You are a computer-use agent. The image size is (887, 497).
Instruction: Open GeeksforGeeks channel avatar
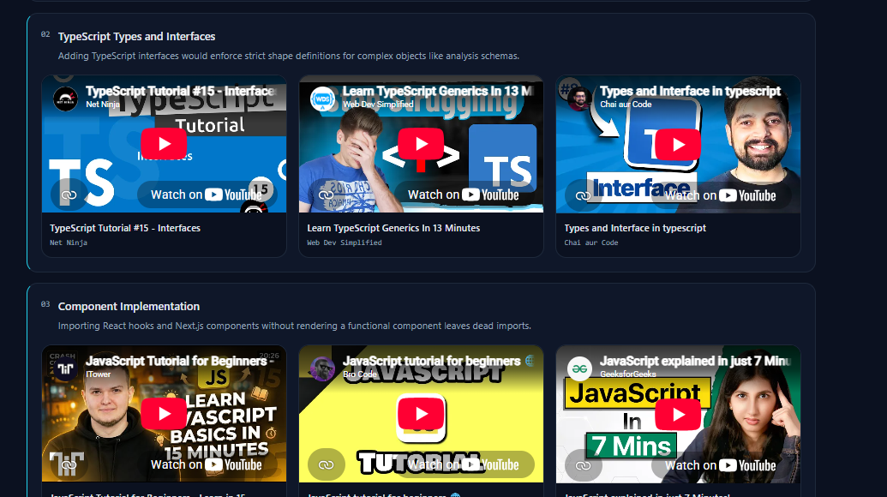click(580, 369)
